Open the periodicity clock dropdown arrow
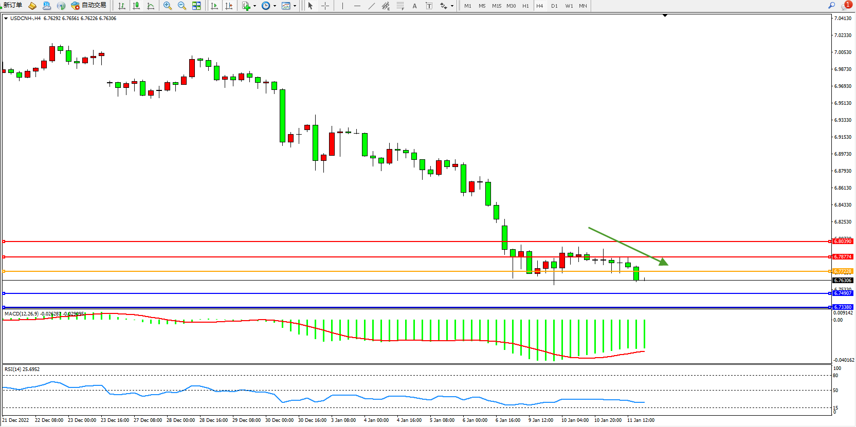The width and height of the screenshot is (856, 427). pos(275,6)
